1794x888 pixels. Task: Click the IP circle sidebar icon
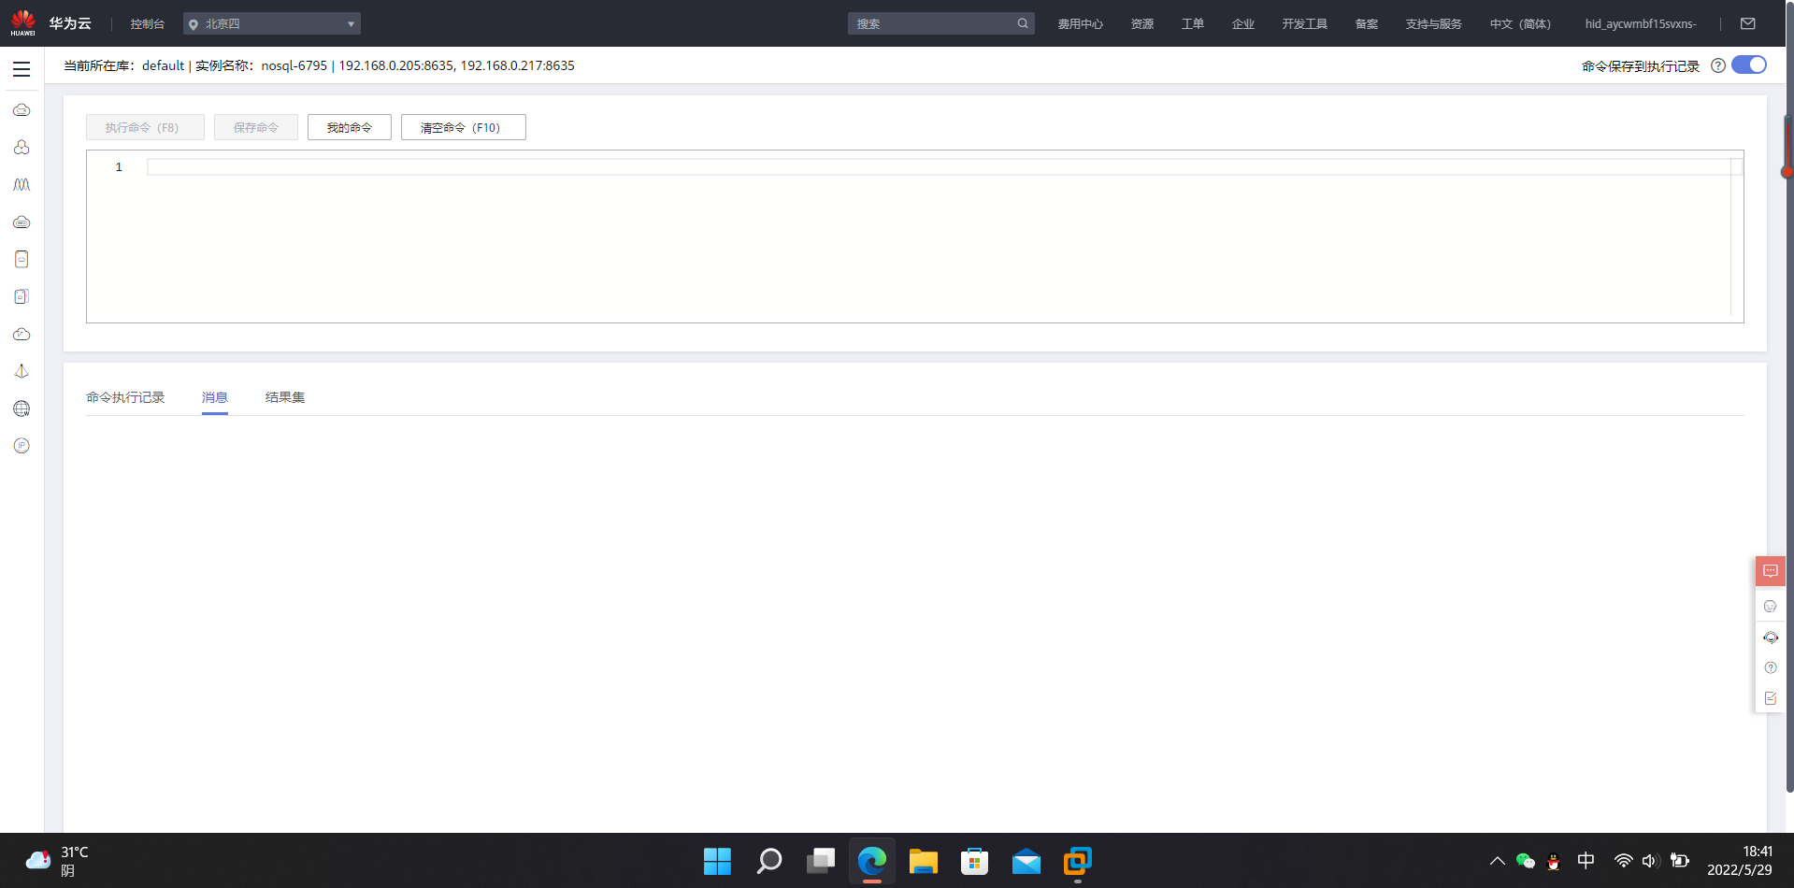click(22, 446)
